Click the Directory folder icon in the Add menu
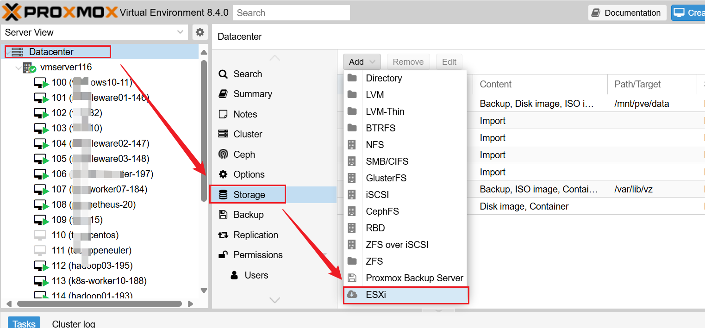Image resolution: width=705 pixels, height=328 pixels. tap(352, 78)
